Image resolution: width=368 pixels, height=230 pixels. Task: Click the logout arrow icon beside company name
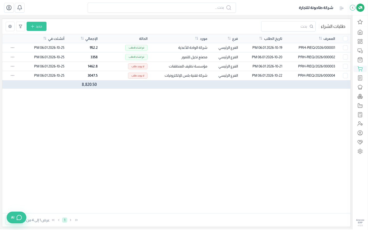tap(341, 8)
